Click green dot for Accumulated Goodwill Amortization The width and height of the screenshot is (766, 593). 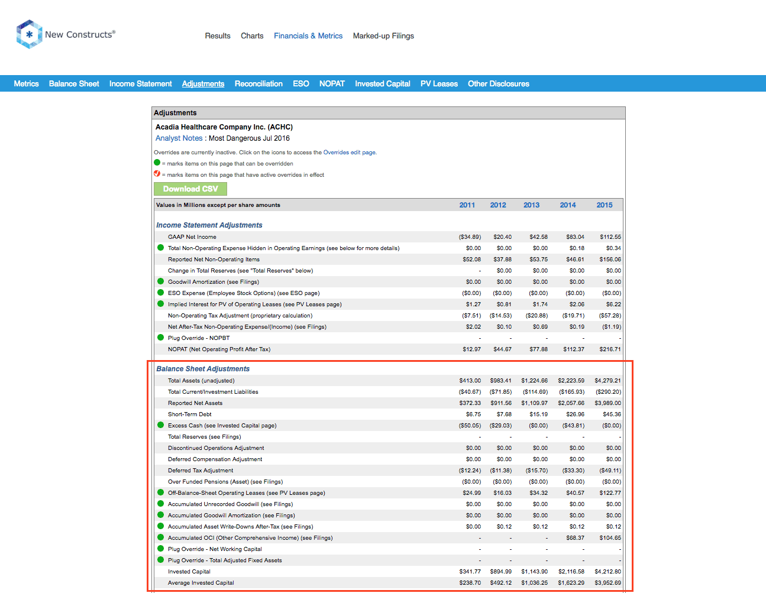[x=160, y=515]
